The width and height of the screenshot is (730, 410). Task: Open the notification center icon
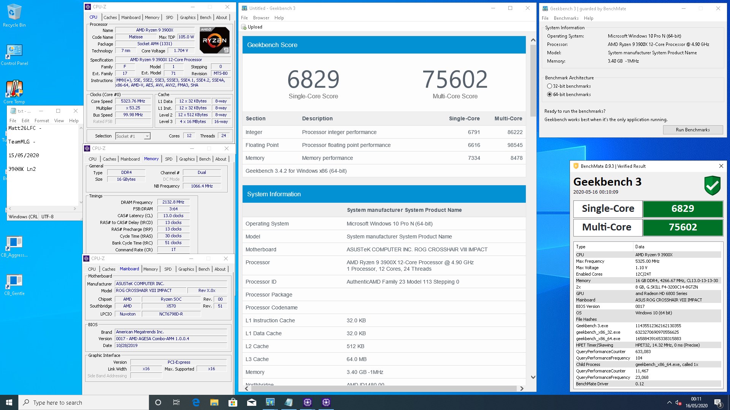[x=718, y=402]
